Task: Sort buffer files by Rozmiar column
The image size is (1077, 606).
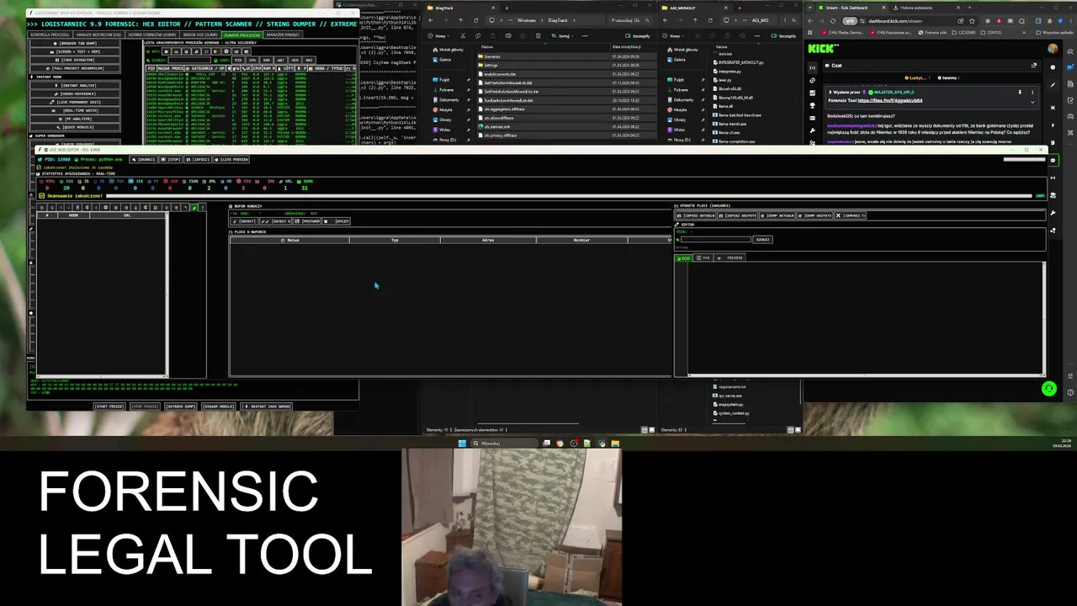Action: 581,240
